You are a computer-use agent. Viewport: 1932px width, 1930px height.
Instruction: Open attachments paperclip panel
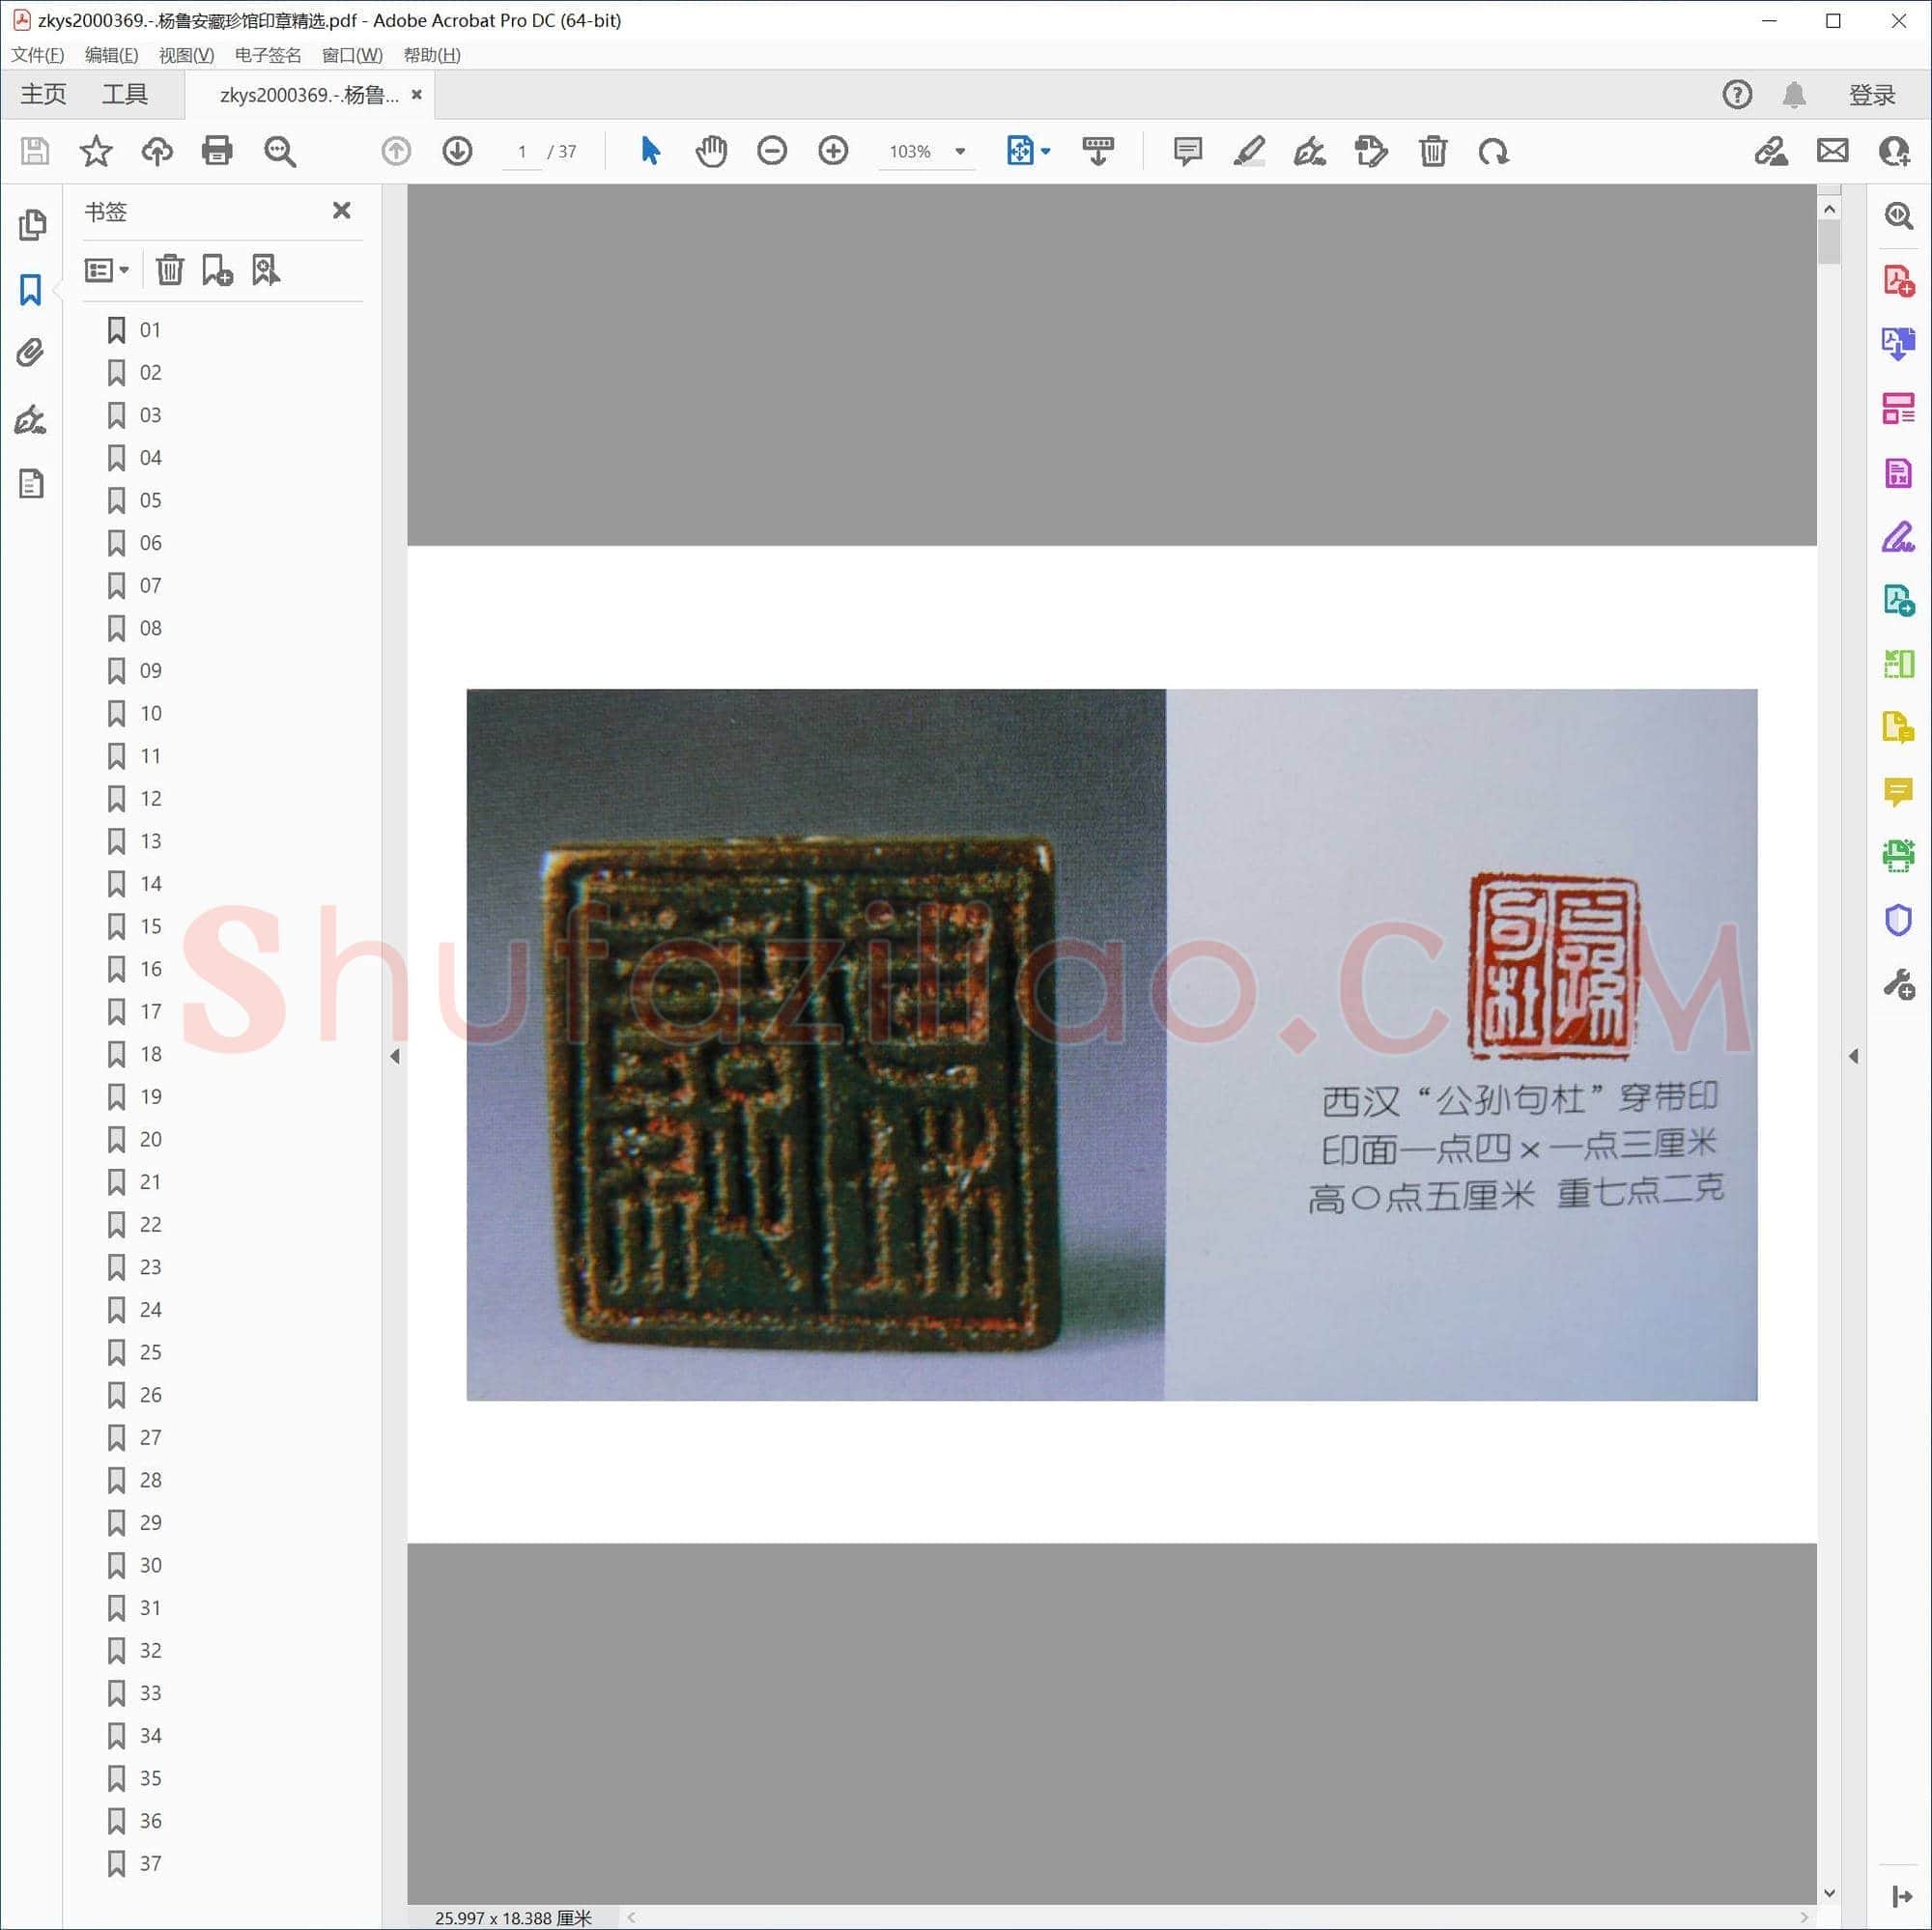click(31, 353)
